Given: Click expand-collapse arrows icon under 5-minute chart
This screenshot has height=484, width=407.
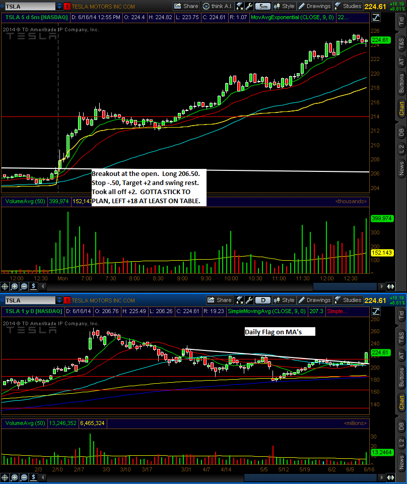Looking at the screenshot, I should coord(391,286).
